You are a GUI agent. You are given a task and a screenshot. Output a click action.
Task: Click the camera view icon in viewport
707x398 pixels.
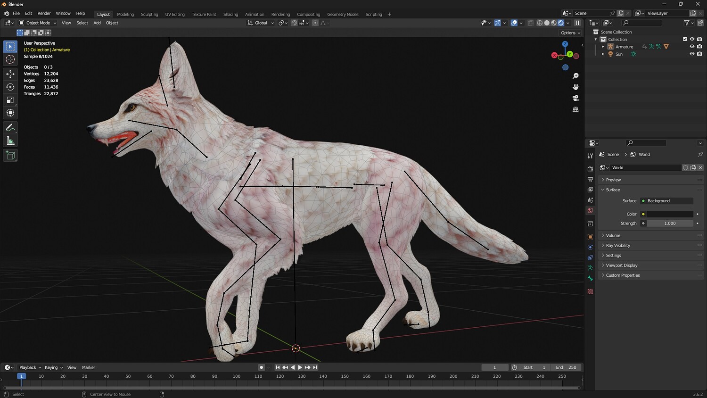575,98
